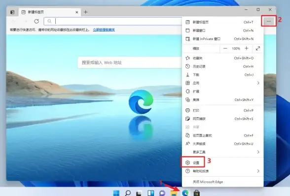
Task: Click the printer icon in menu
Action: 187,110
